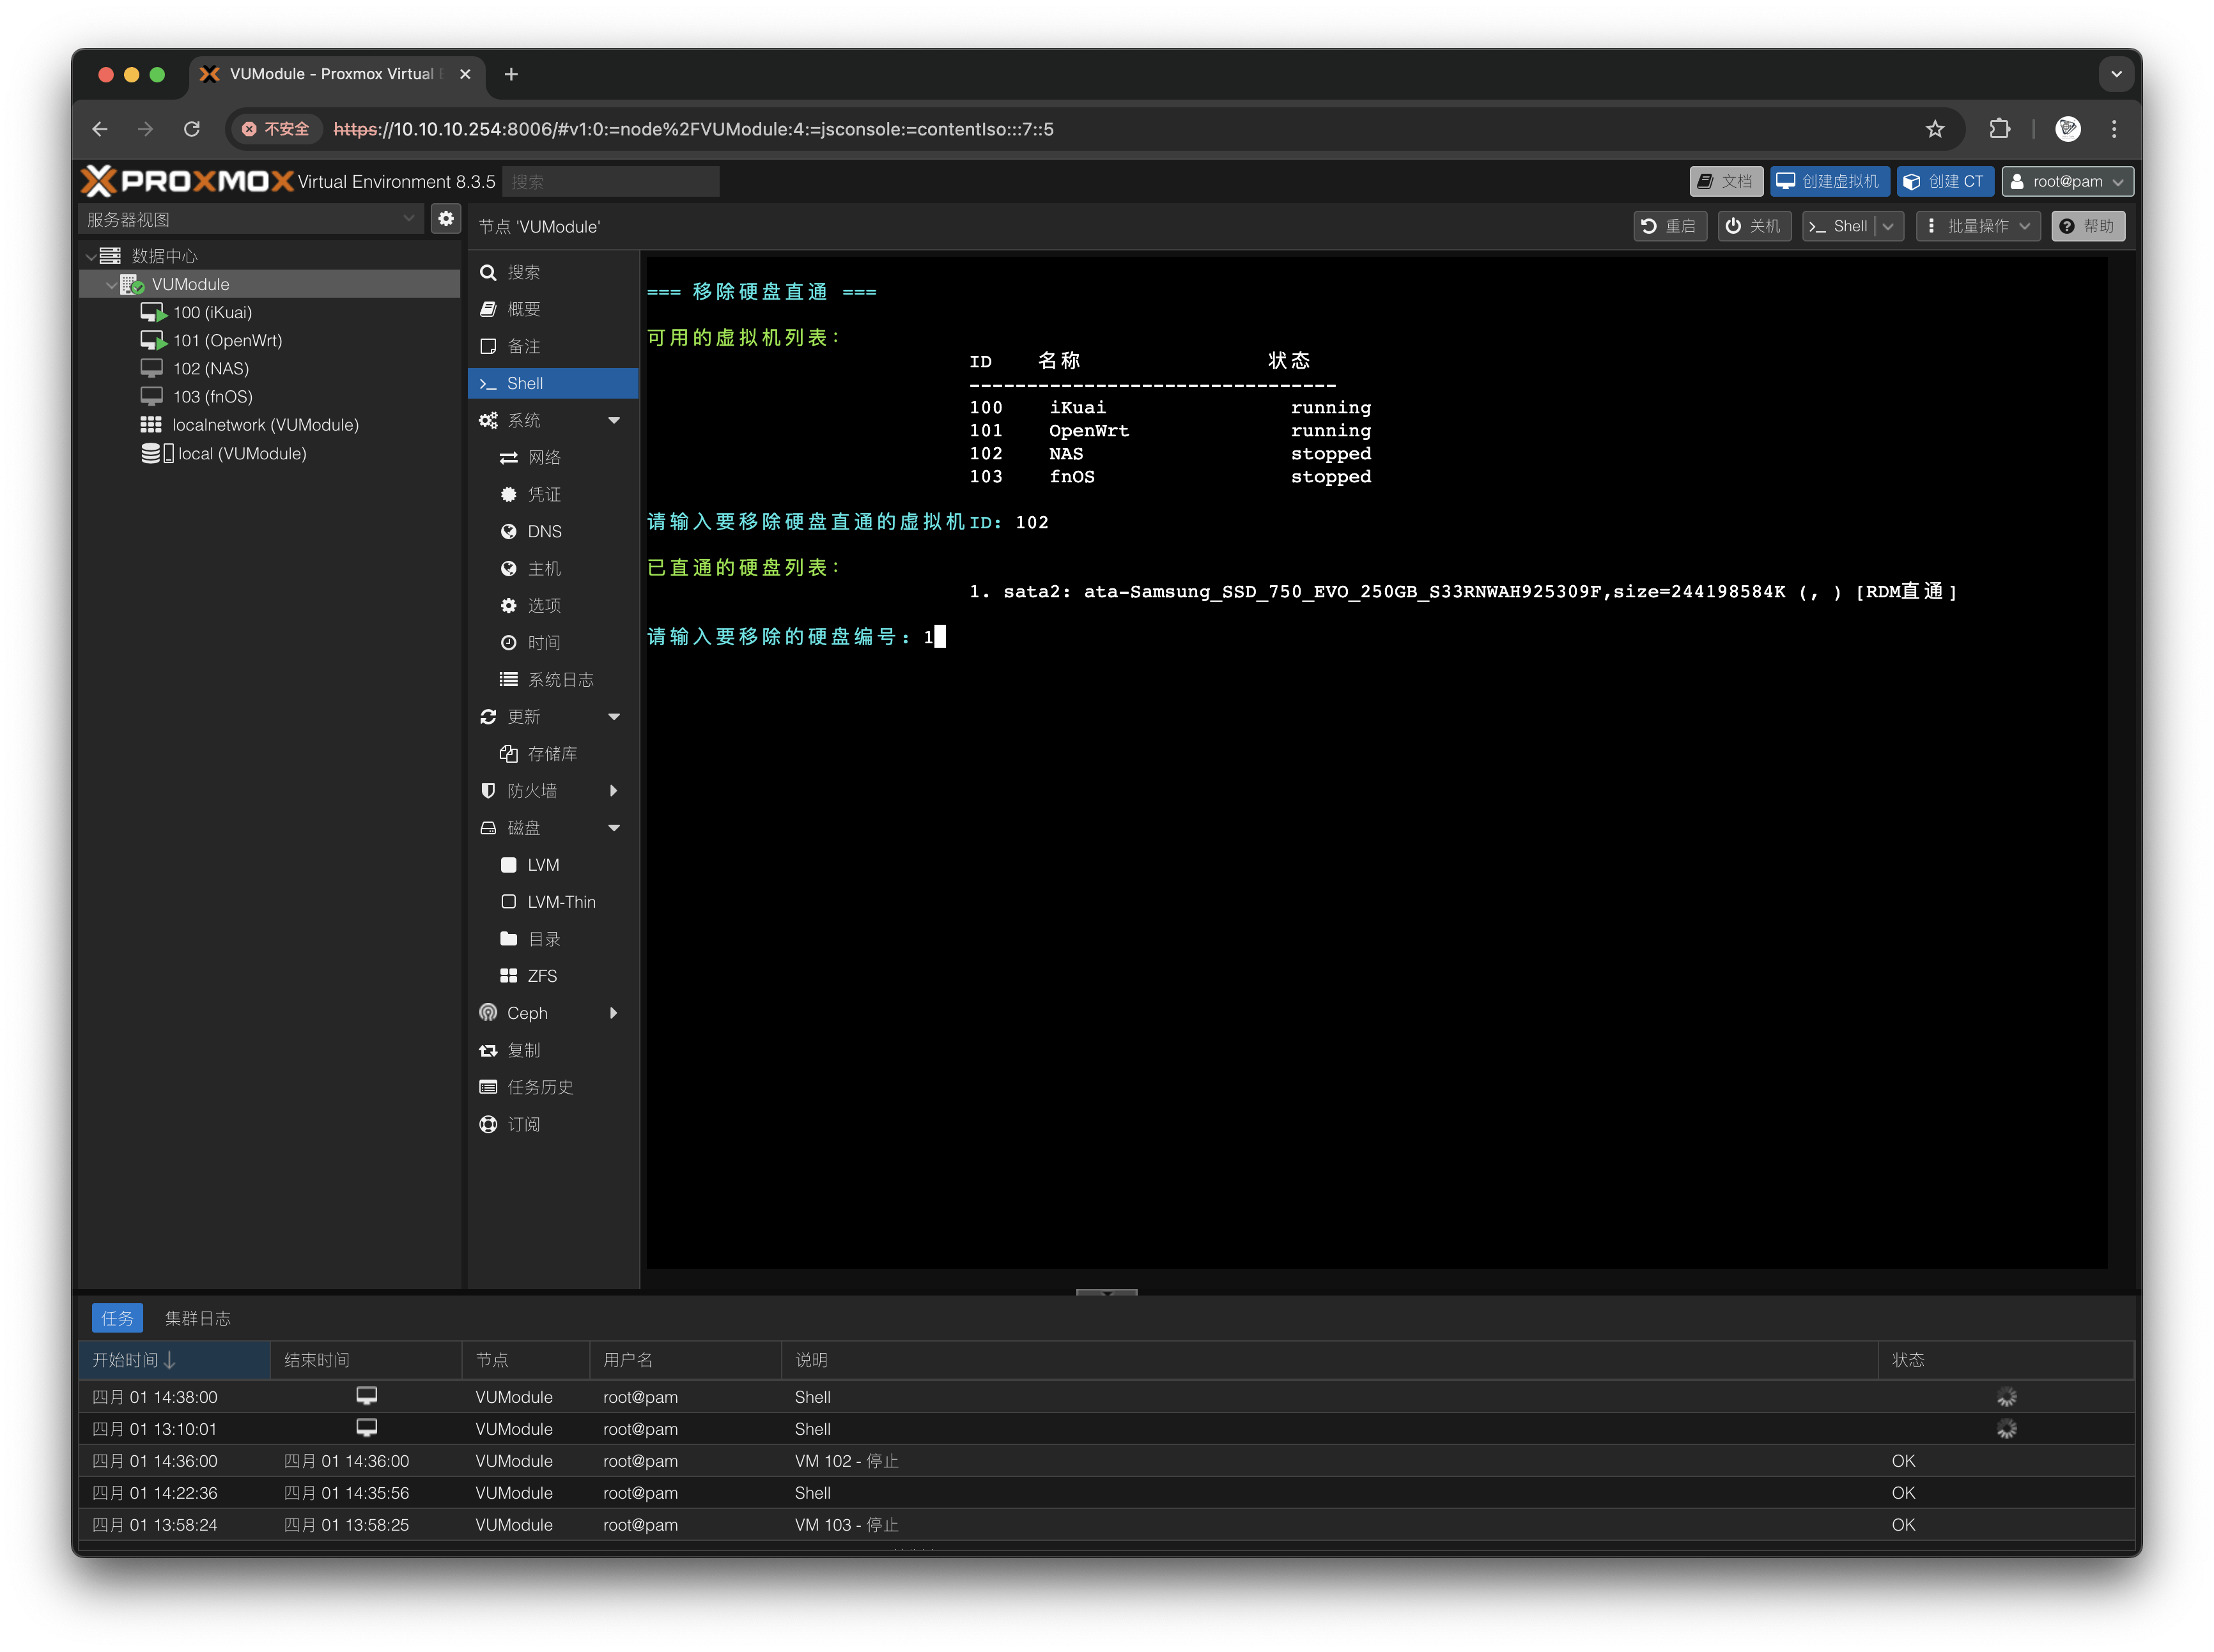The image size is (2214, 1652).
Task: Select the 100 (iKuai) VM
Action: pyautogui.click(x=212, y=312)
